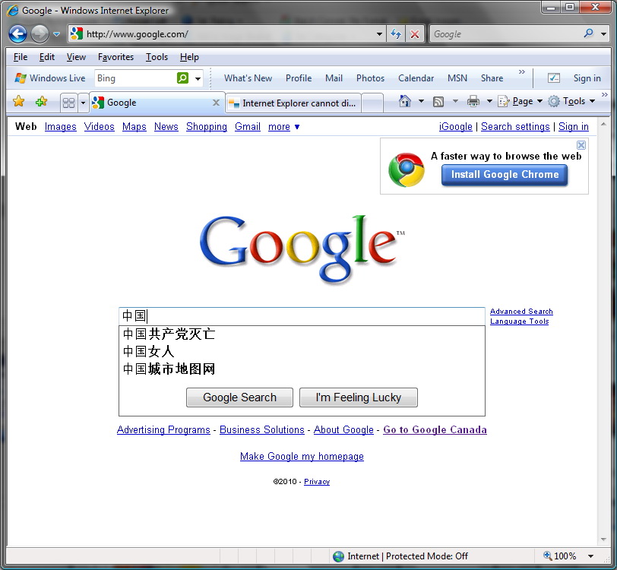Click the RSS feeds icon
The image size is (617, 570).
(438, 101)
